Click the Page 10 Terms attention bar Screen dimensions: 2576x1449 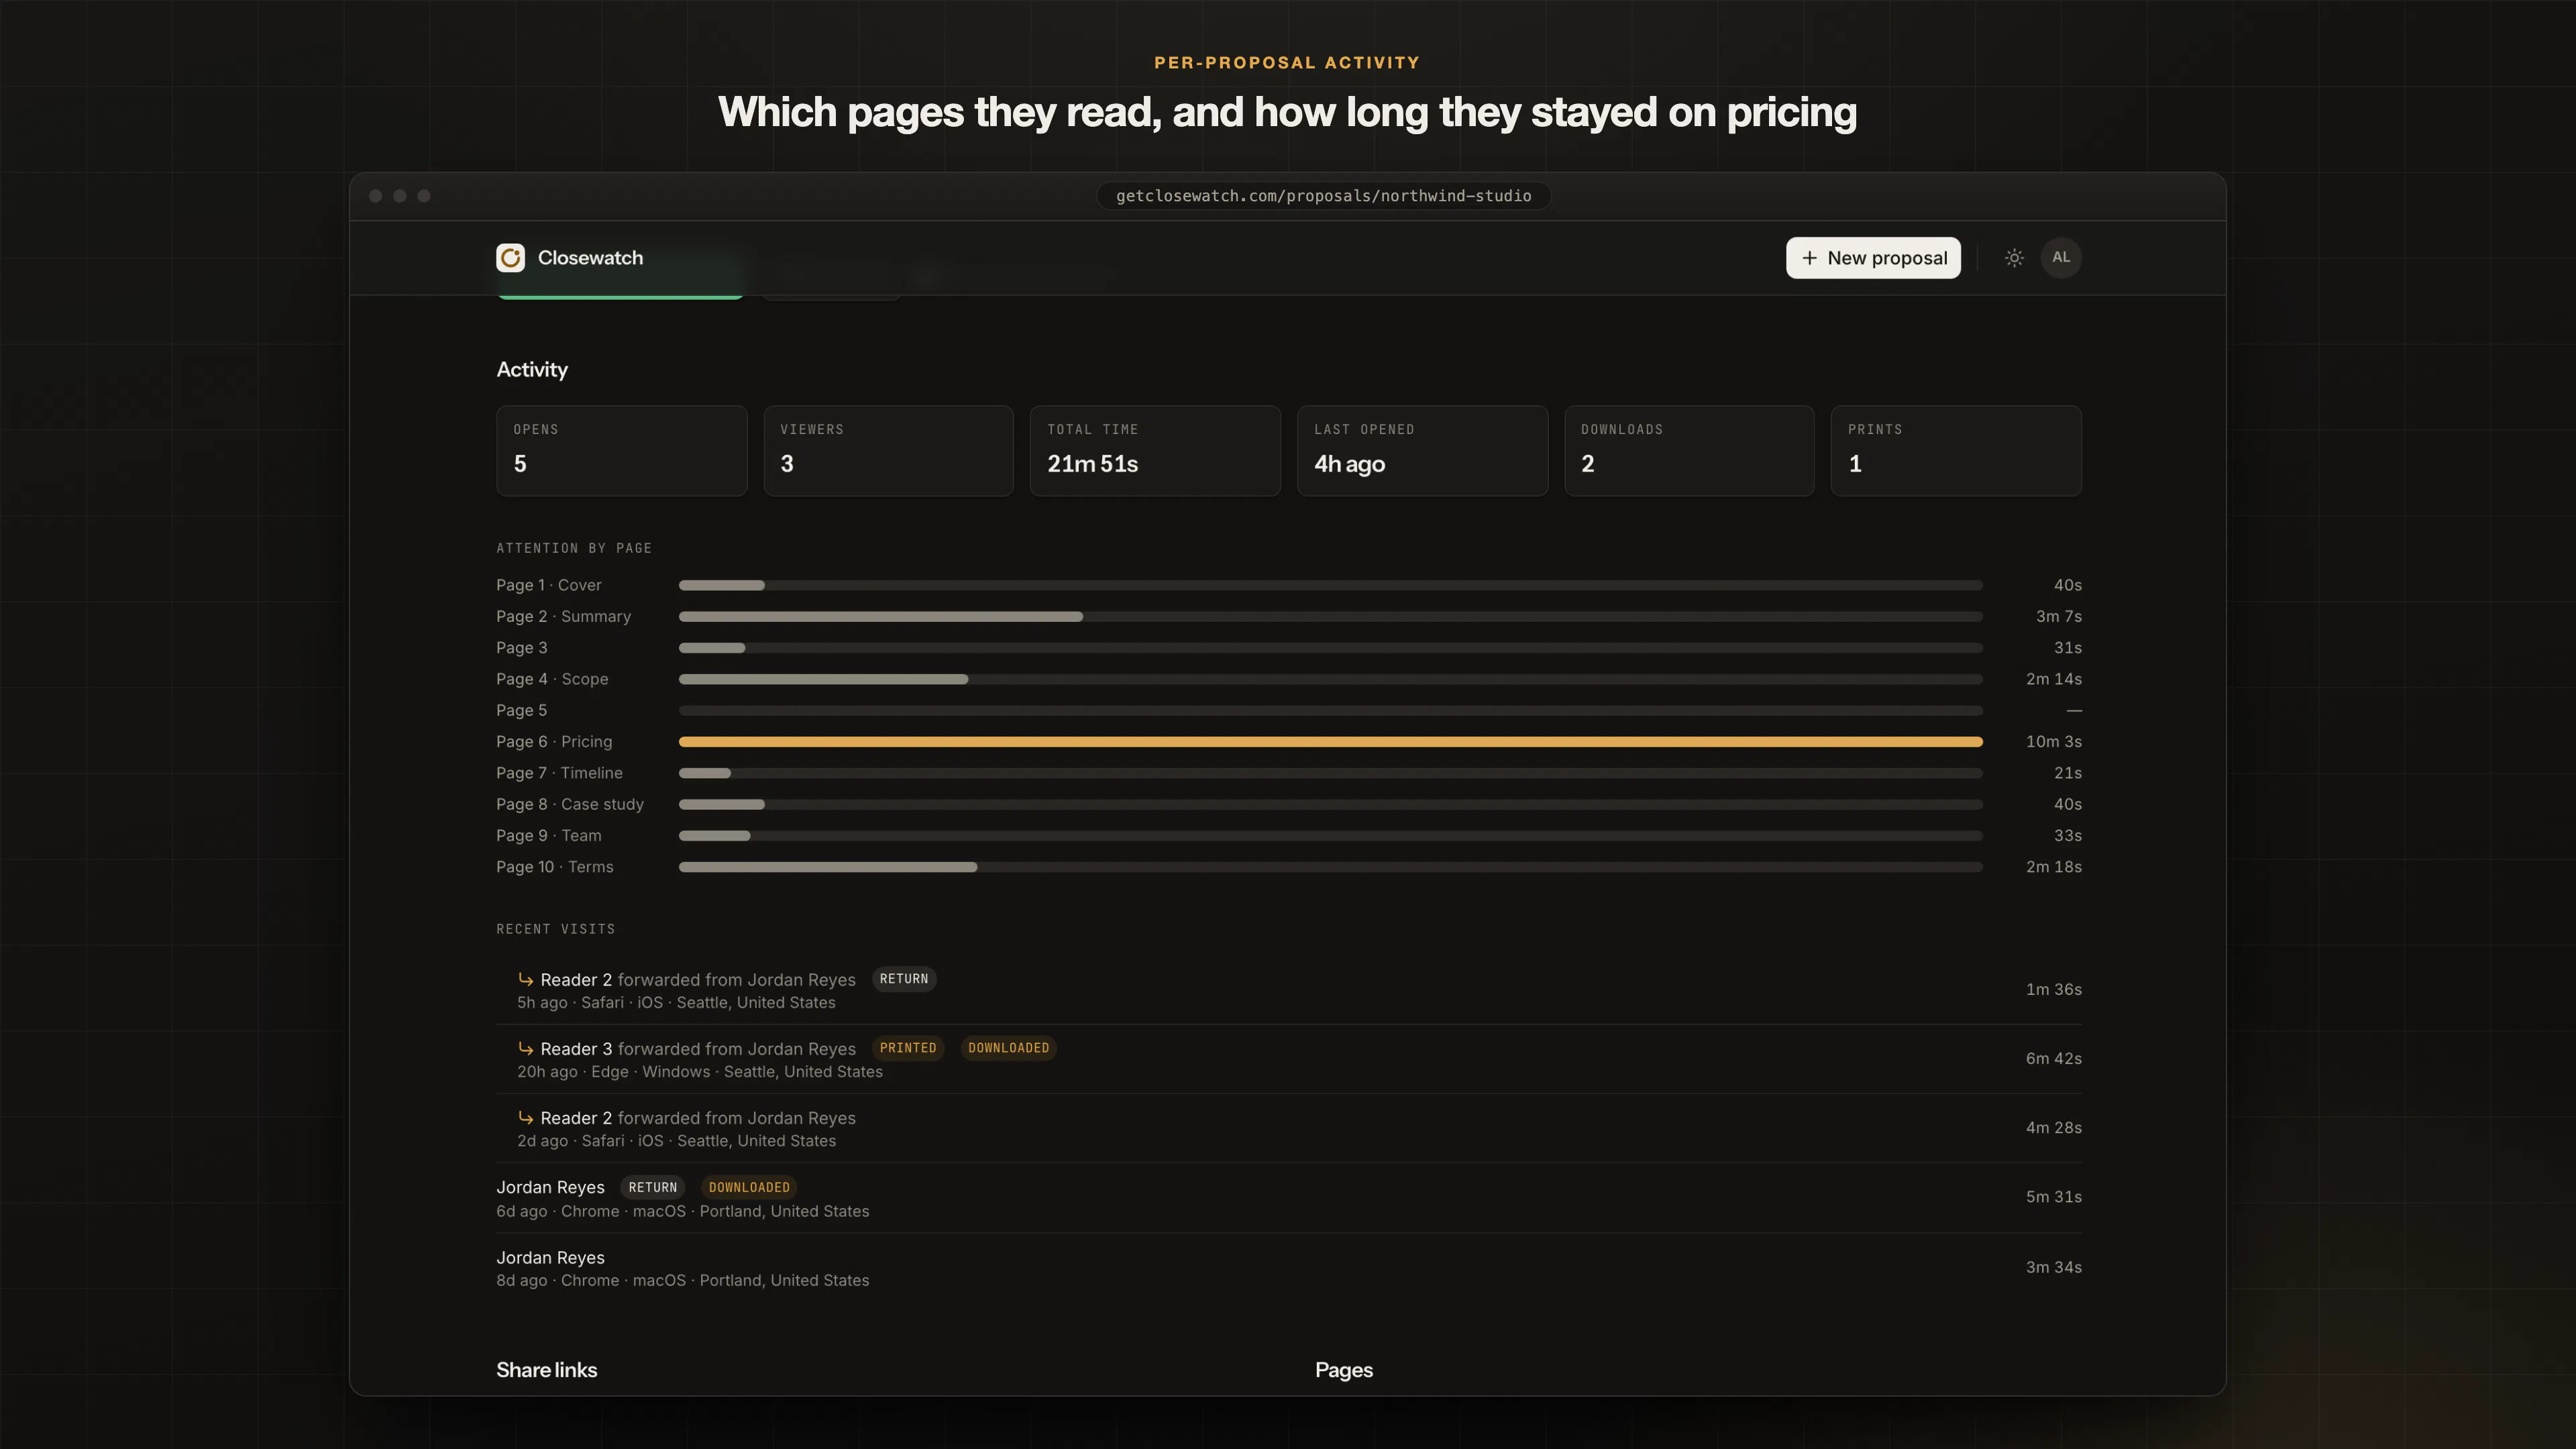[x=1330, y=867]
